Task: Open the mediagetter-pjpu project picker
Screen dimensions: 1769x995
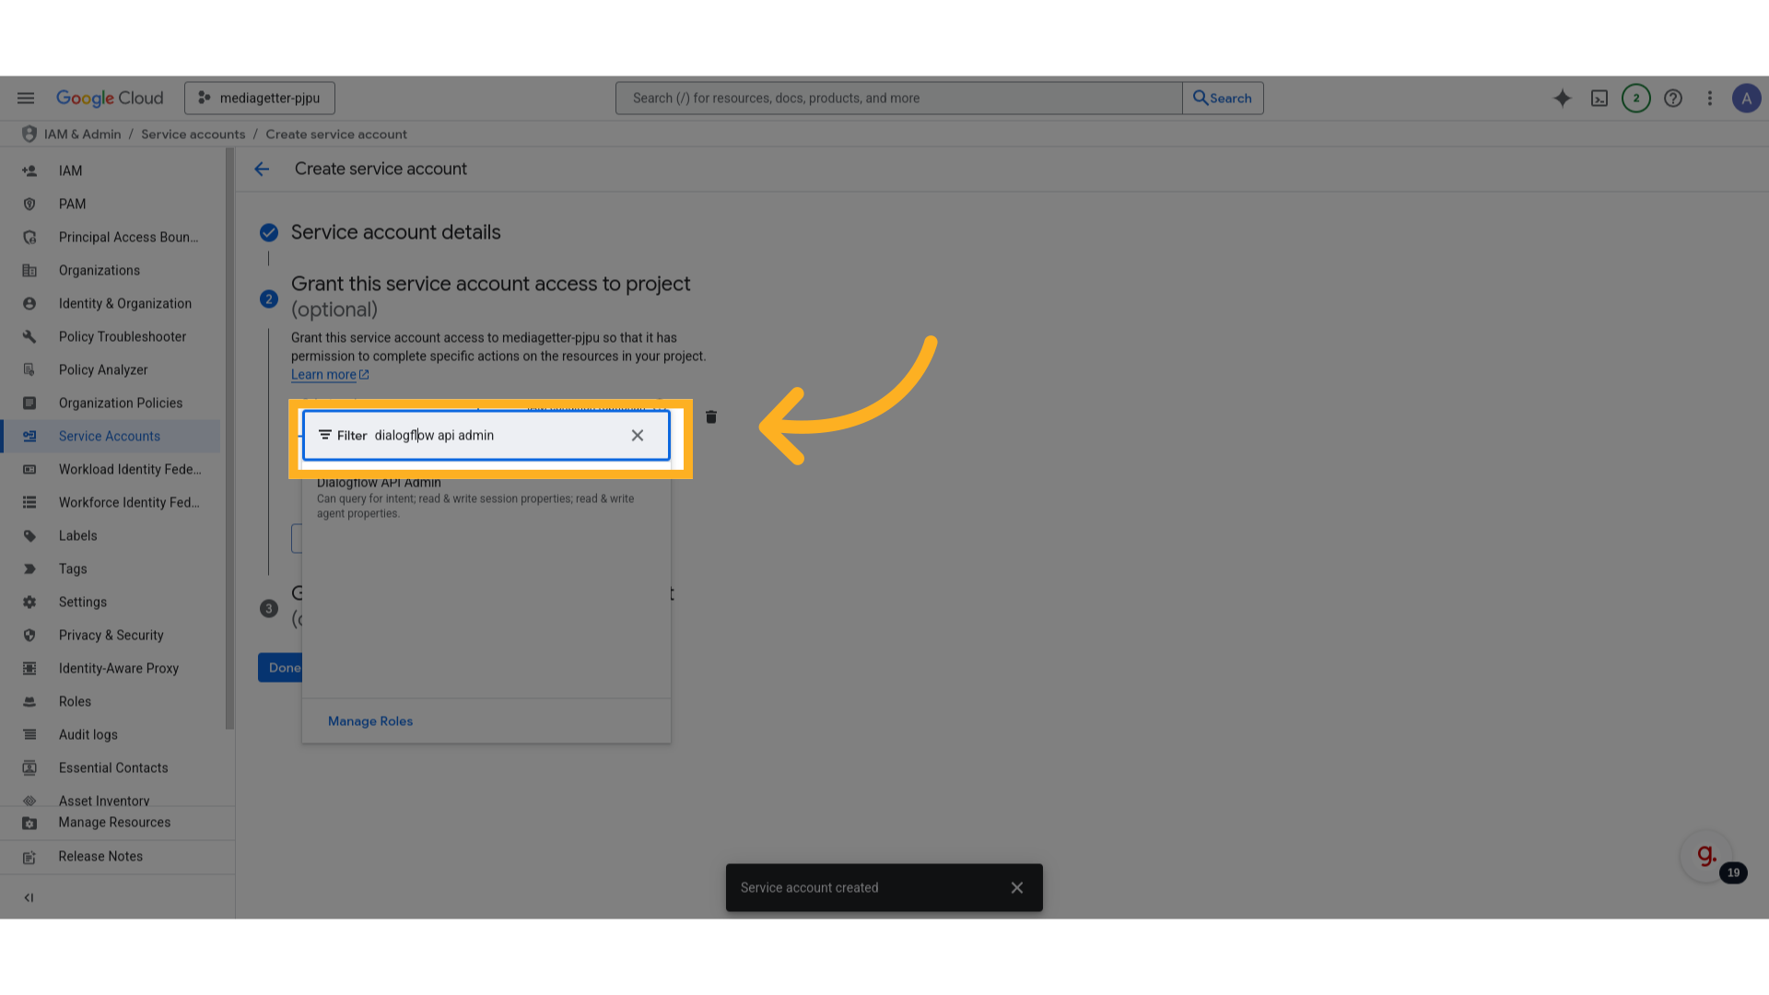Action: click(260, 98)
